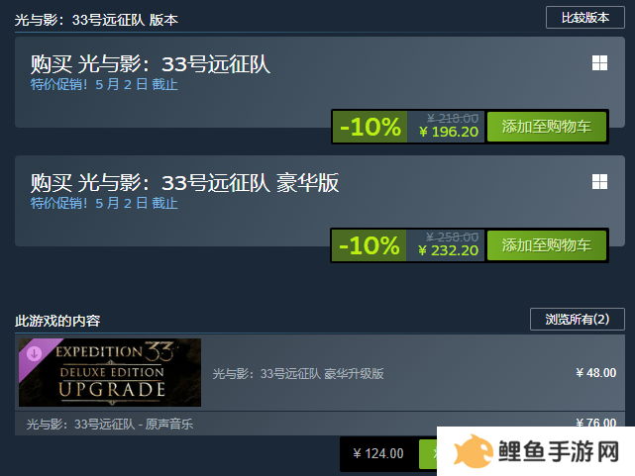Select the 原声音乐 soundtrack DLC row

(320, 424)
